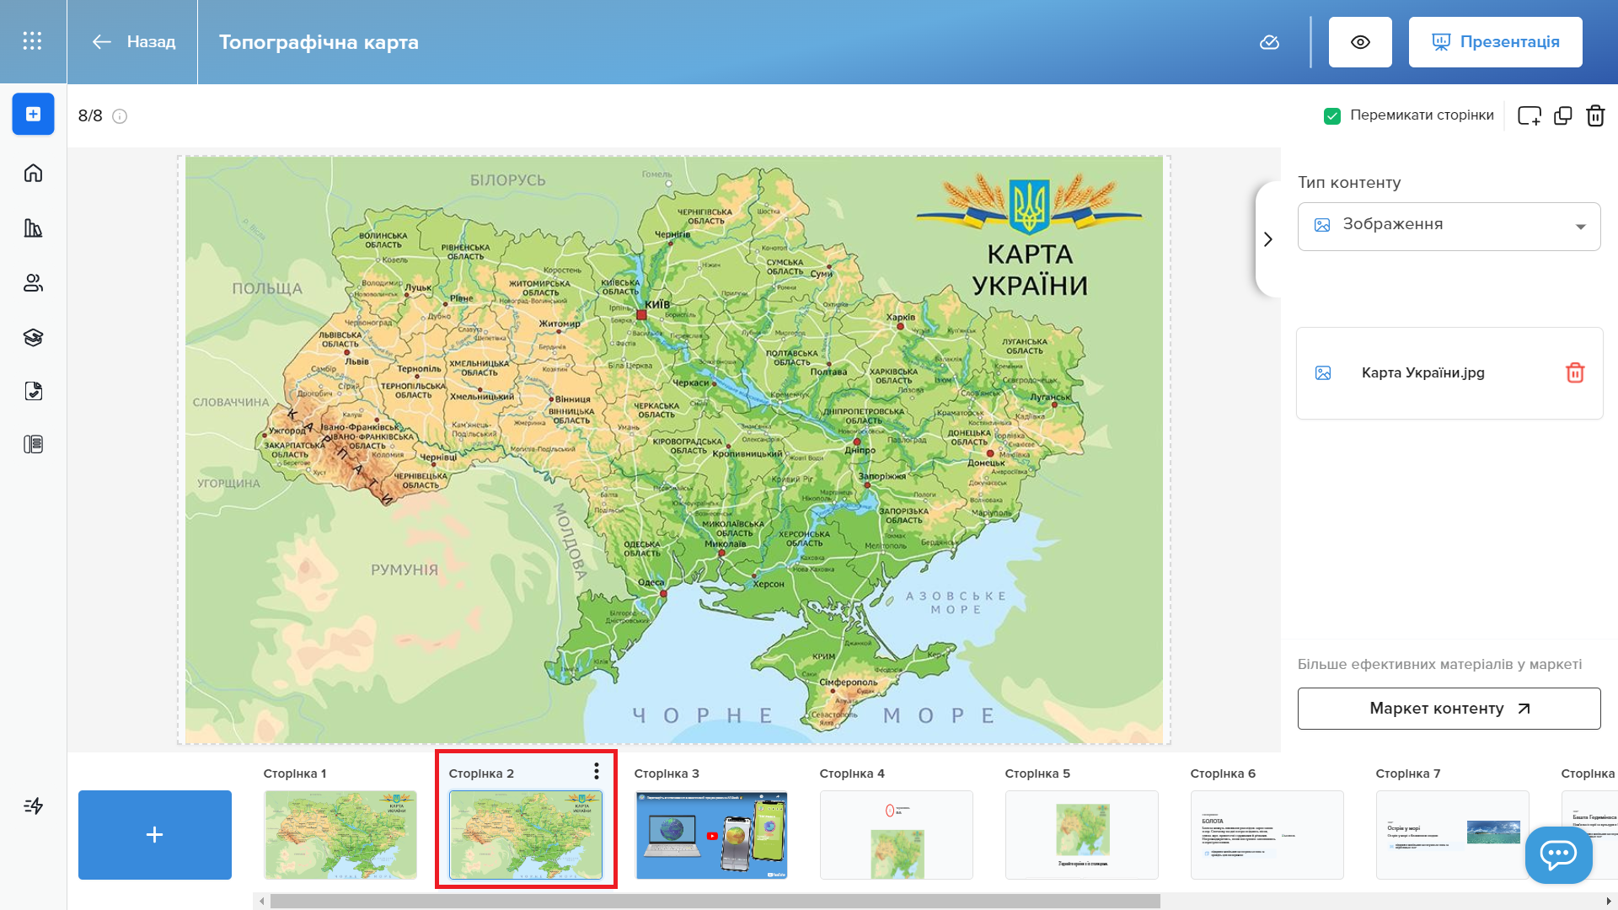Select Сторінка 1 thumbnail
Screen dimensions: 1618x910
pyautogui.click(x=340, y=835)
